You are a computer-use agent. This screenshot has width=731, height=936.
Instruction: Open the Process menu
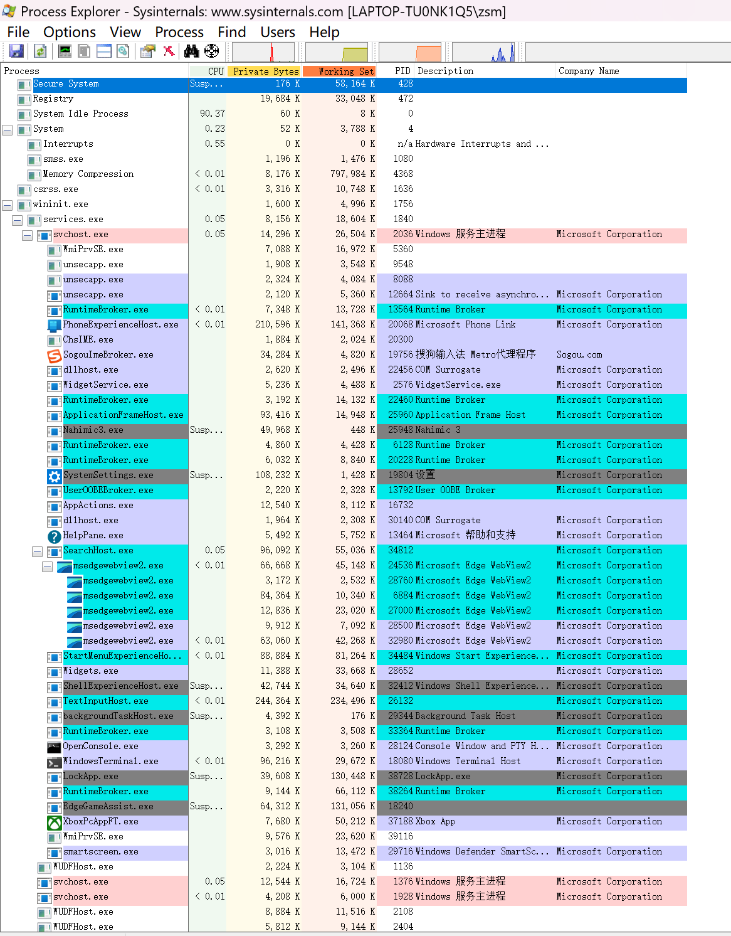point(179,32)
